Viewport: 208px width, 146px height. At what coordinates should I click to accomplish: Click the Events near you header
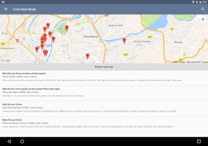104,67
